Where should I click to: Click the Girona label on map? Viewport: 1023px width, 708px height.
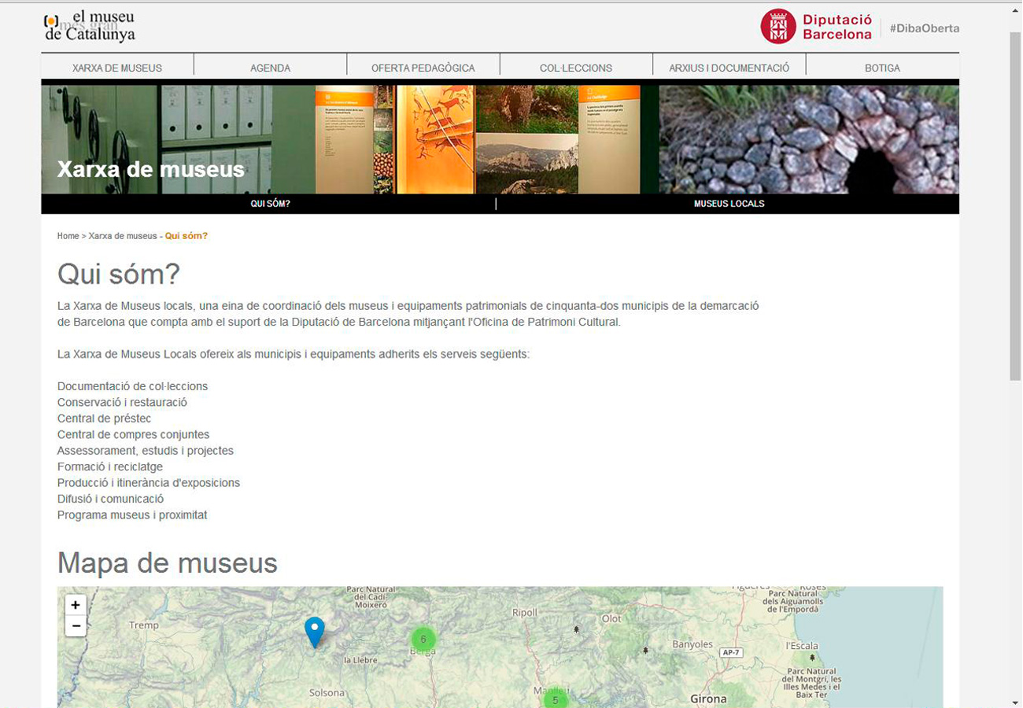[x=708, y=699]
